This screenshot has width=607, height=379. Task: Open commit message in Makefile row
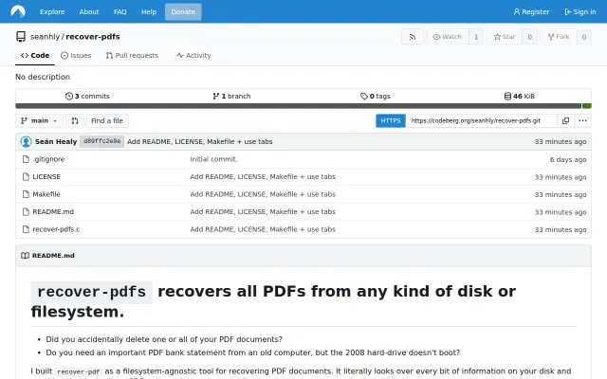click(263, 194)
